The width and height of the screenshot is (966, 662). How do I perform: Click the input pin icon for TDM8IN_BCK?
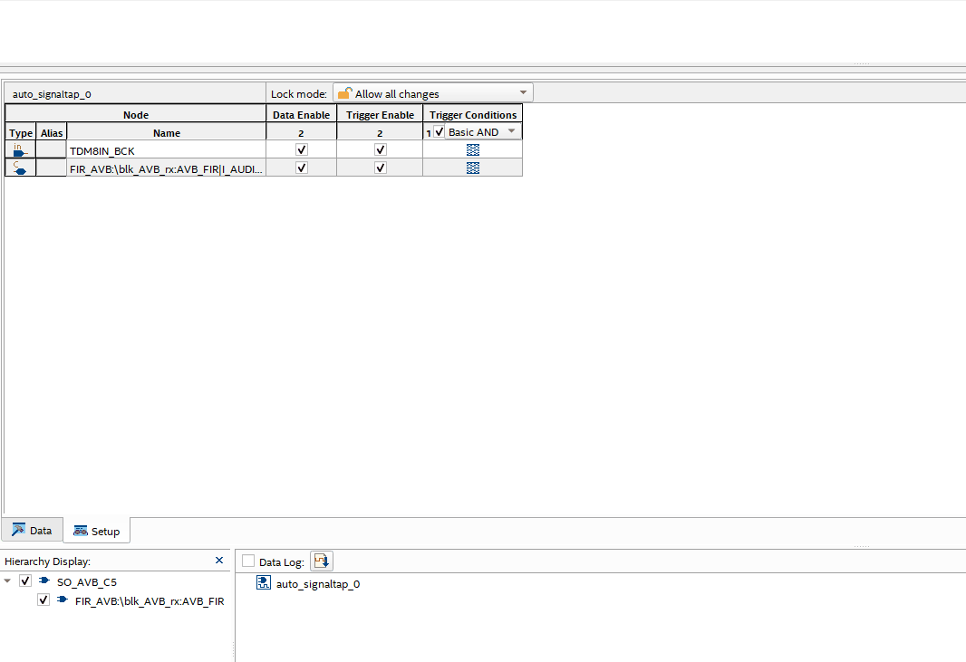(21, 149)
